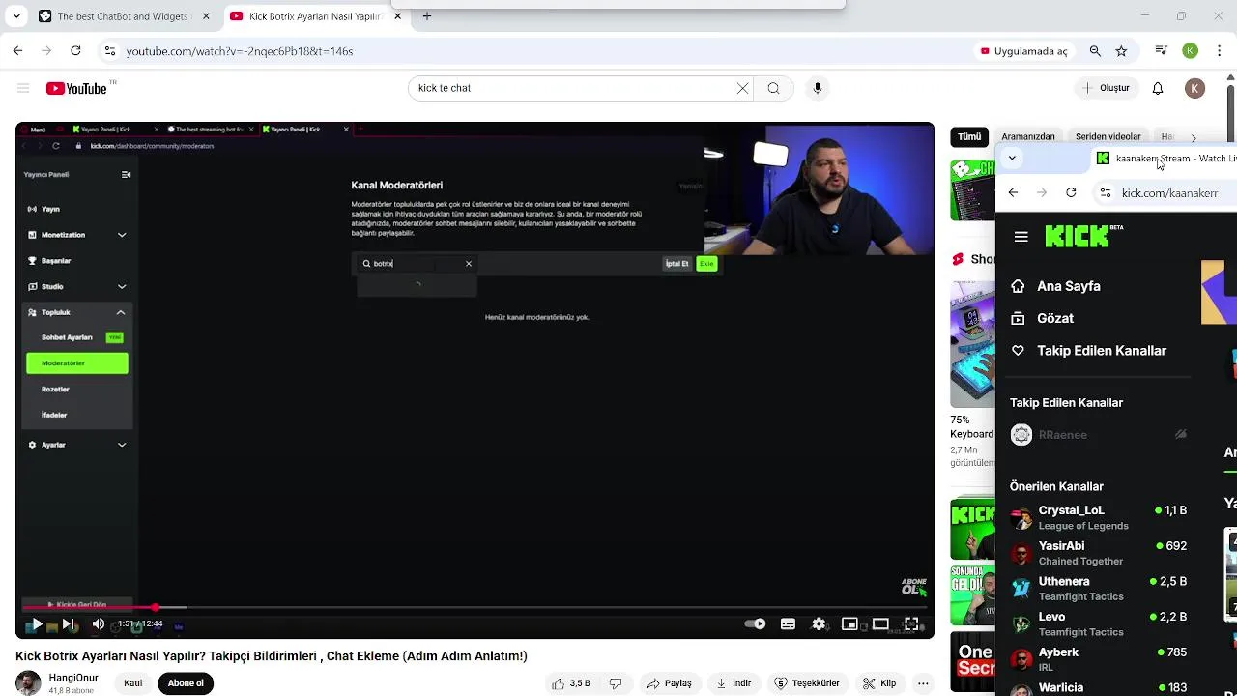Open the Crystal_LoL recommended channel

[1098, 518]
